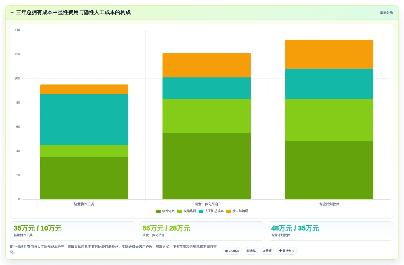Select the 进度 tag chip

(x=267, y=251)
